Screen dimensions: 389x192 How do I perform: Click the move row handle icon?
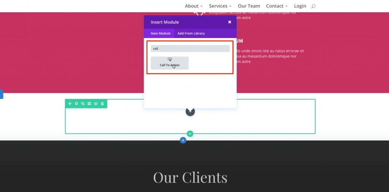[x=70, y=103]
